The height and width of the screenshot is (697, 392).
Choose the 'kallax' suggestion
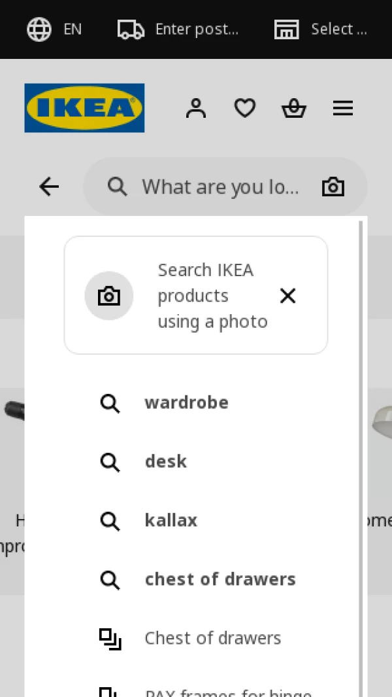tap(171, 520)
